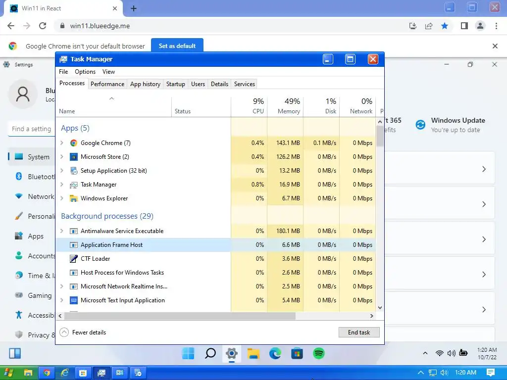Expand the Microsoft Text Input Application row
The height and width of the screenshot is (380, 507).
click(62, 300)
